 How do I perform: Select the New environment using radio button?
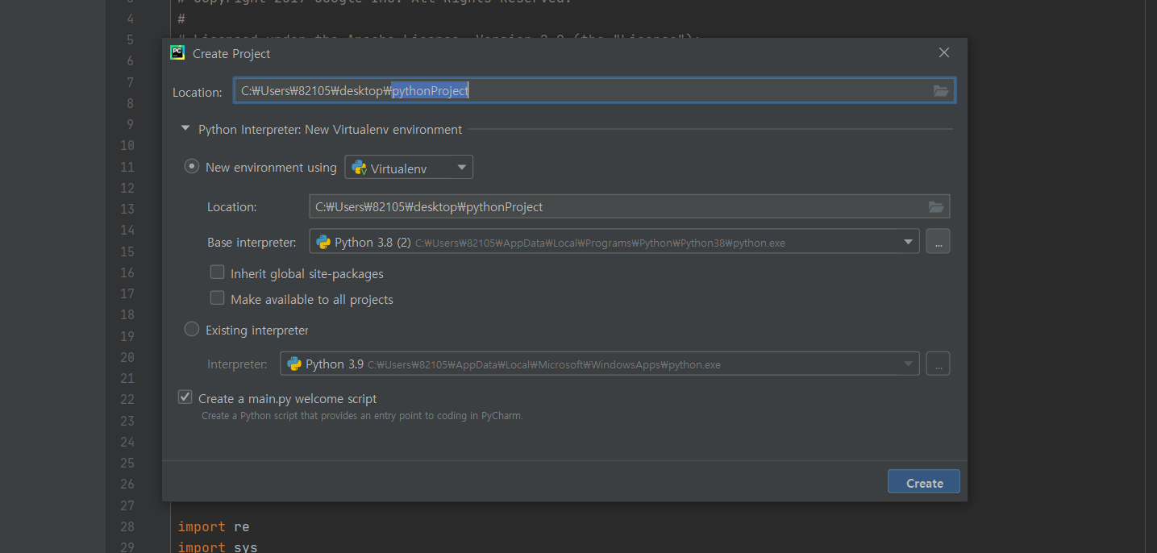tap(192, 166)
